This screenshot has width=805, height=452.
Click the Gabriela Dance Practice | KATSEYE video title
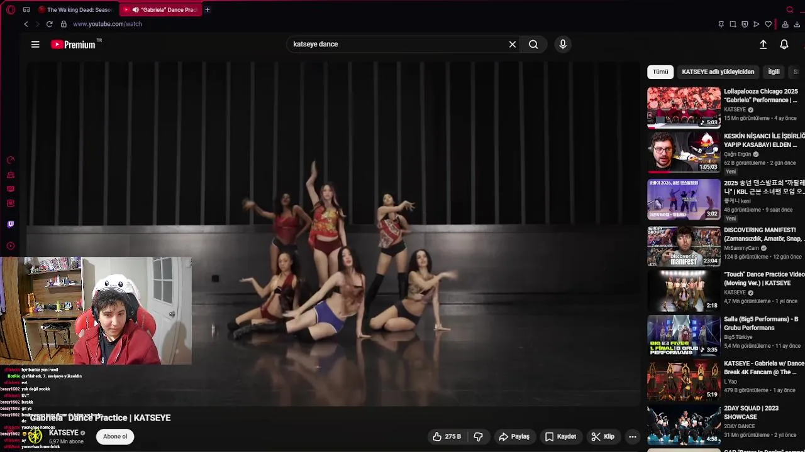pos(101,417)
